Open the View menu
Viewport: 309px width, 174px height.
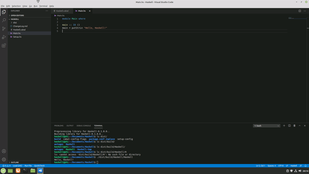pos(25,6)
